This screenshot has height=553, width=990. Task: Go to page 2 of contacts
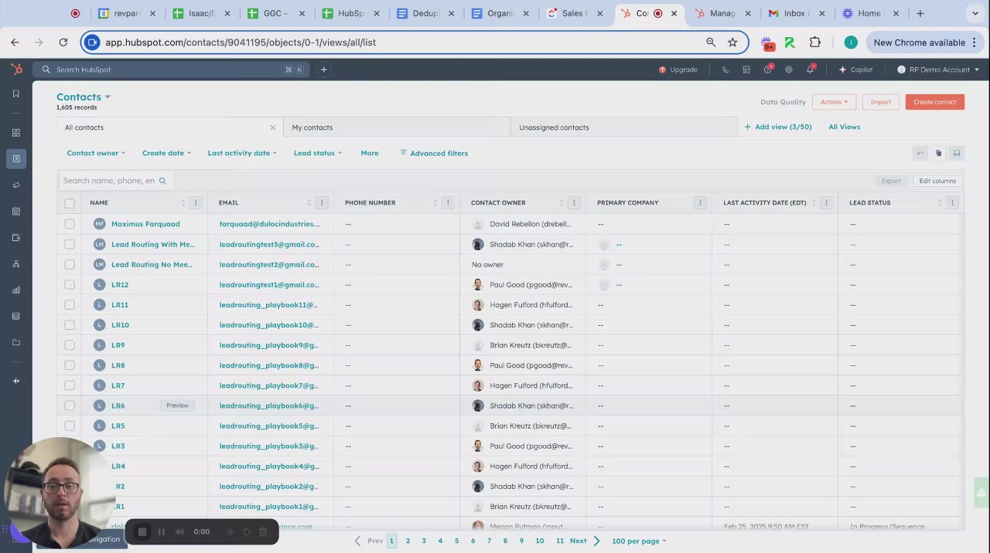[408, 541]
